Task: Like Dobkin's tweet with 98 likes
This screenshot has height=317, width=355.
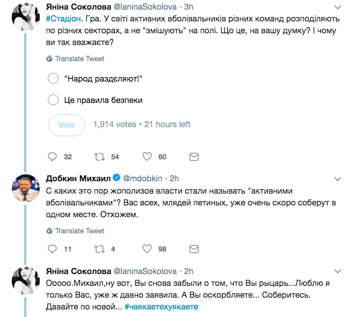Action: tap(148, 249)
